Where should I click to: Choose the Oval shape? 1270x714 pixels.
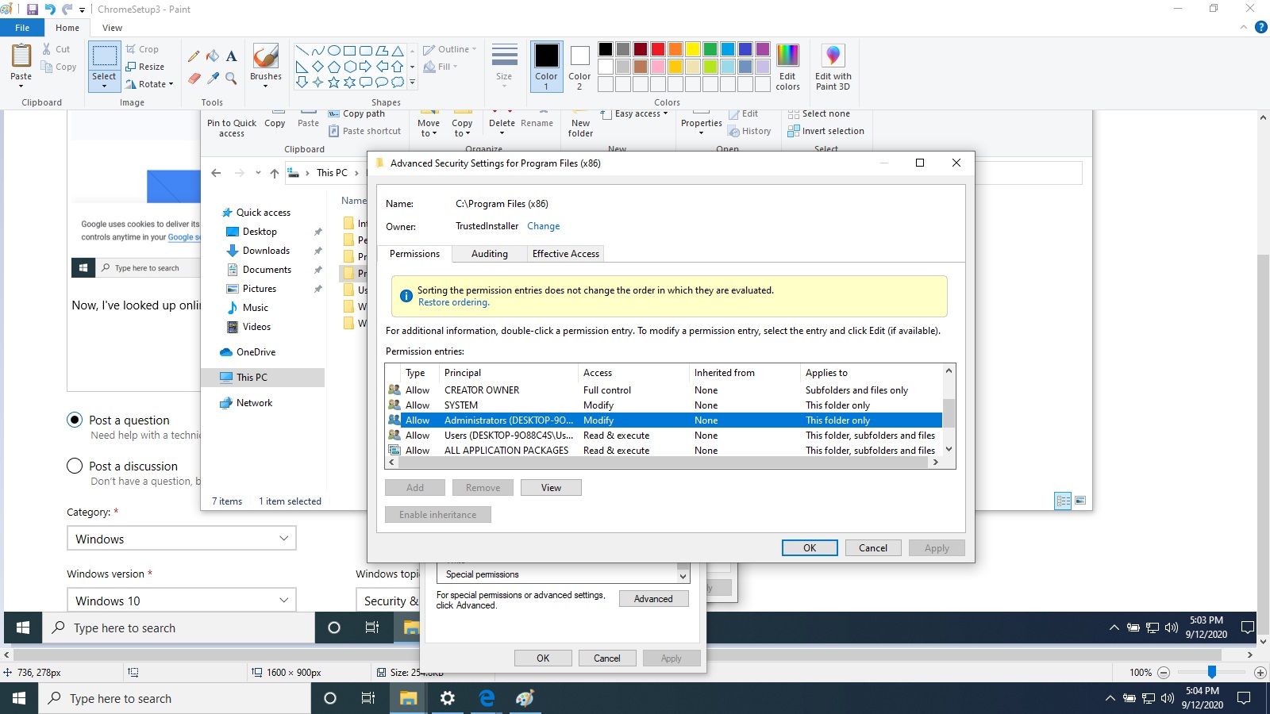click(x=334, y=51)
